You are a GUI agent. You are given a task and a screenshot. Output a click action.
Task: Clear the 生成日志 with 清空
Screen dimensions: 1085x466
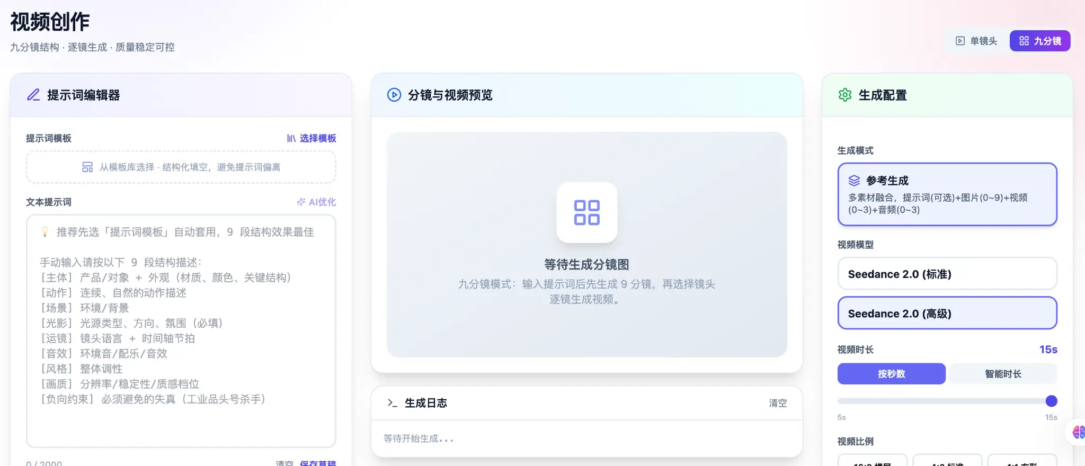[x=778, y=403]
